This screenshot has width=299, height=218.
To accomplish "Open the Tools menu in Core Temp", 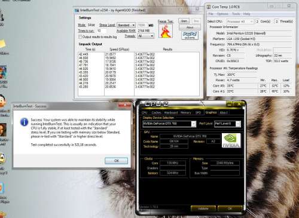I will coord(236,14).
